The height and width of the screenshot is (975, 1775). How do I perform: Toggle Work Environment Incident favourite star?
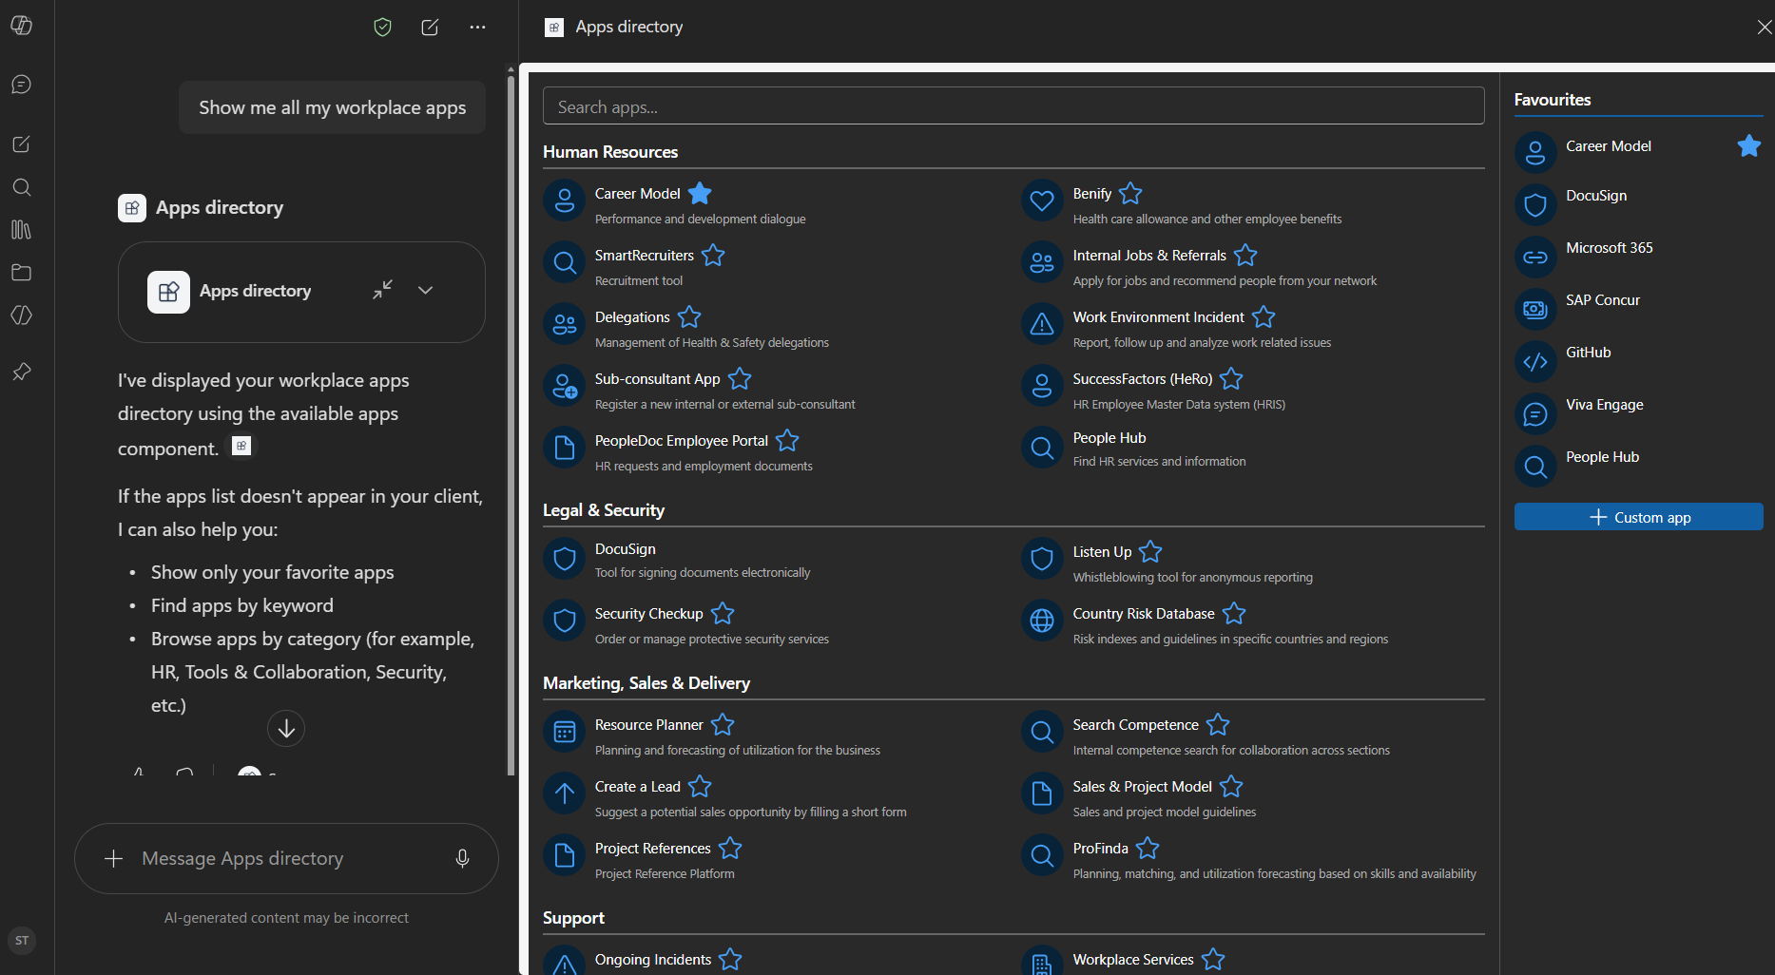click(x=1264, y=316)
